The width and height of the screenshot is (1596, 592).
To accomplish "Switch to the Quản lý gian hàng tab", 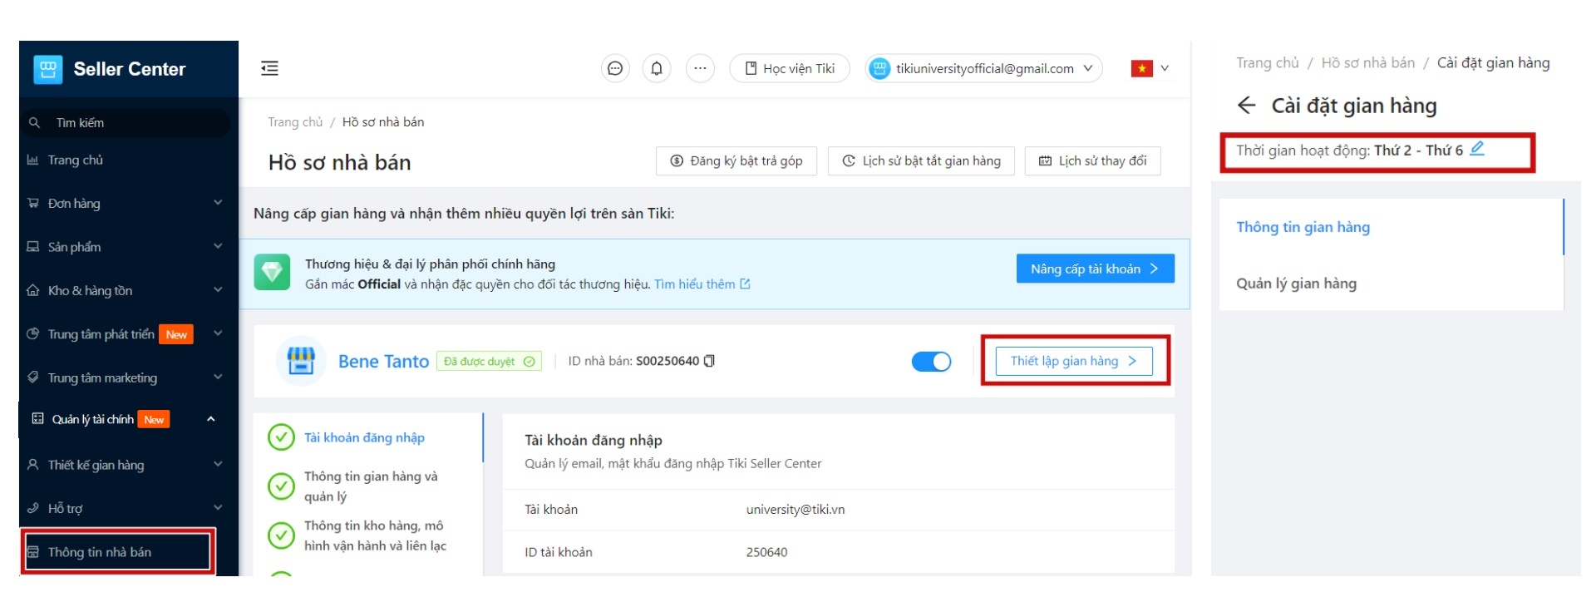I will [x=1296, y=284].
